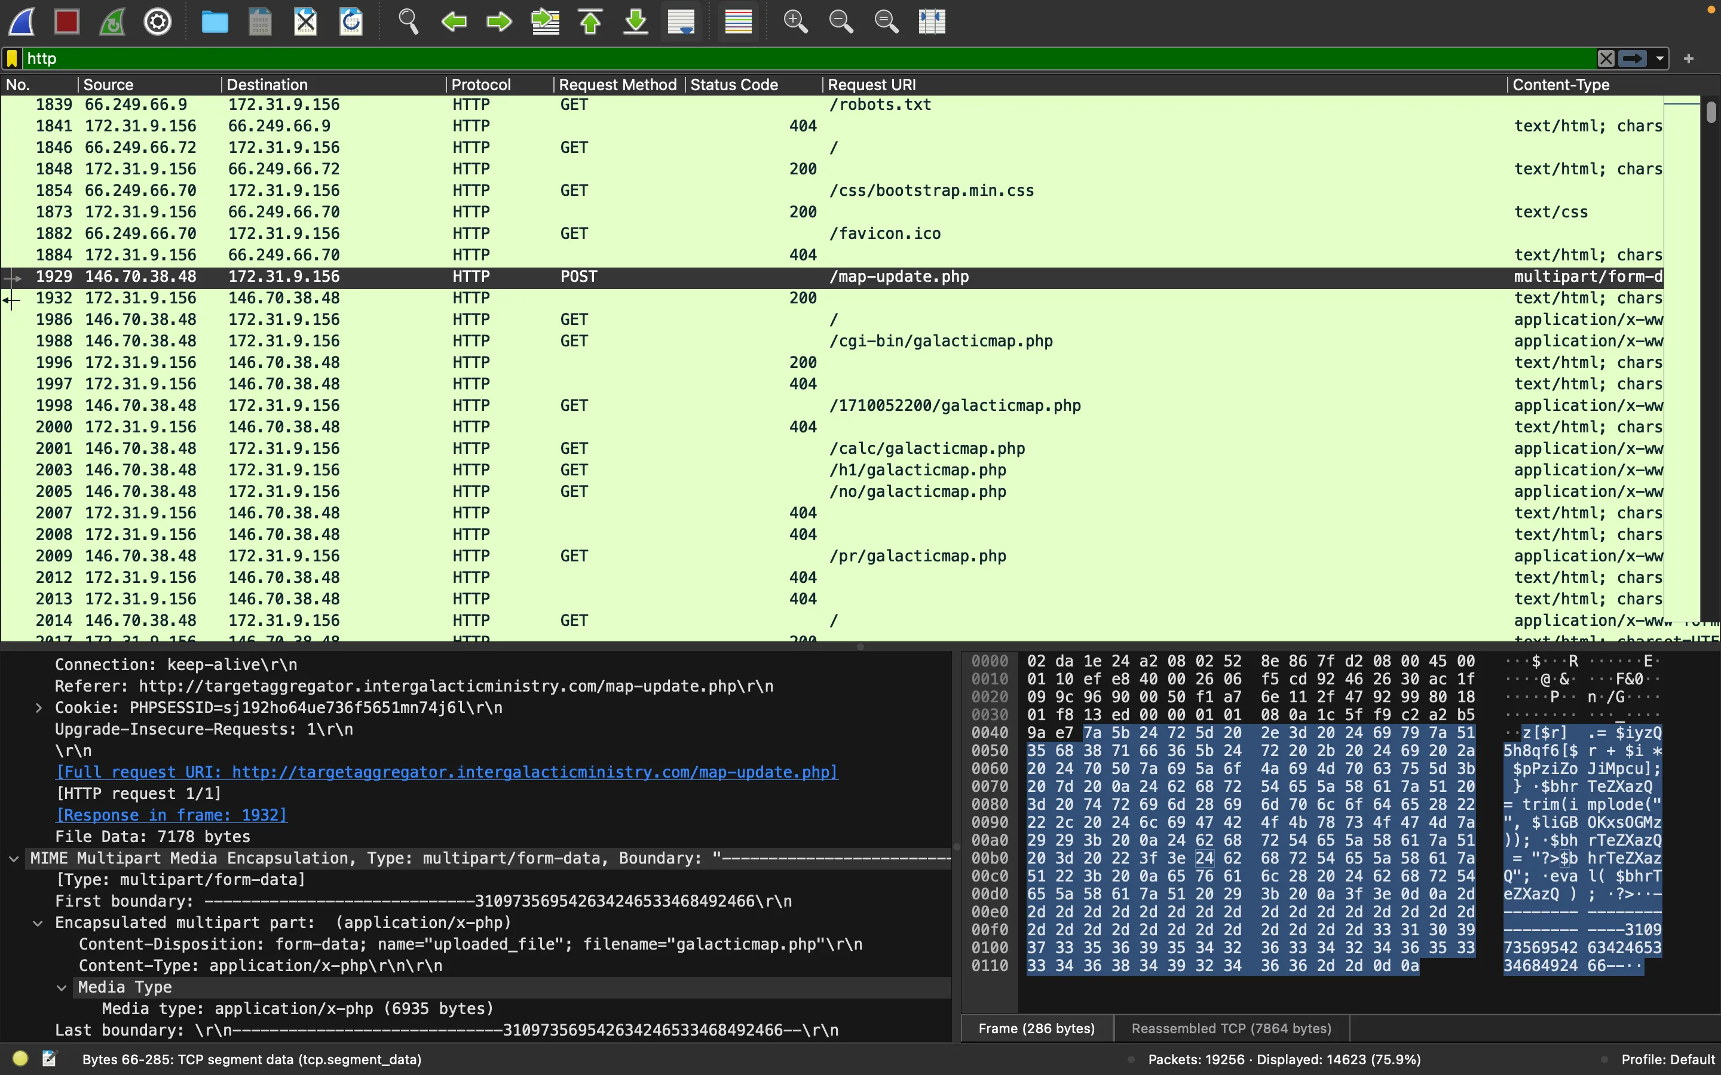Click packet list vertical scrollbar thumb
Viewport: 1721px width, 1075px height.
(1711, 112)
